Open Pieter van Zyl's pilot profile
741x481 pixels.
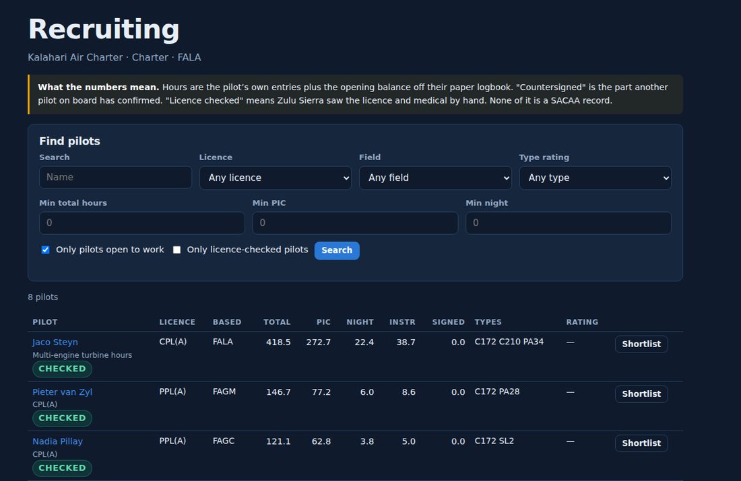[63, 392]
